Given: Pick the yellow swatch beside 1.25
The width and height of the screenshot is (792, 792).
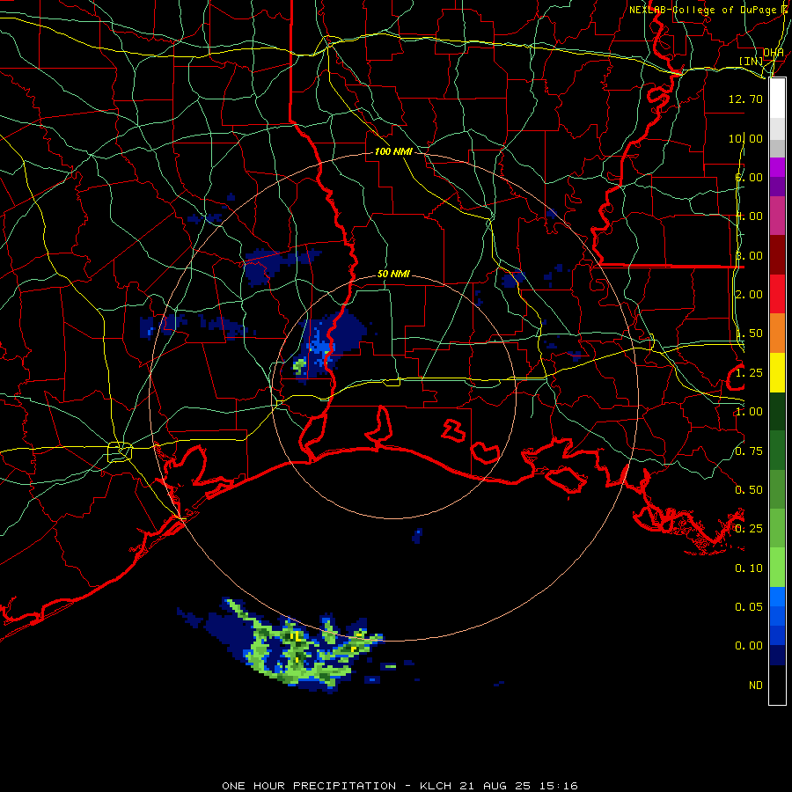Looking at the screenshot, I should click(x=777, y=372).
